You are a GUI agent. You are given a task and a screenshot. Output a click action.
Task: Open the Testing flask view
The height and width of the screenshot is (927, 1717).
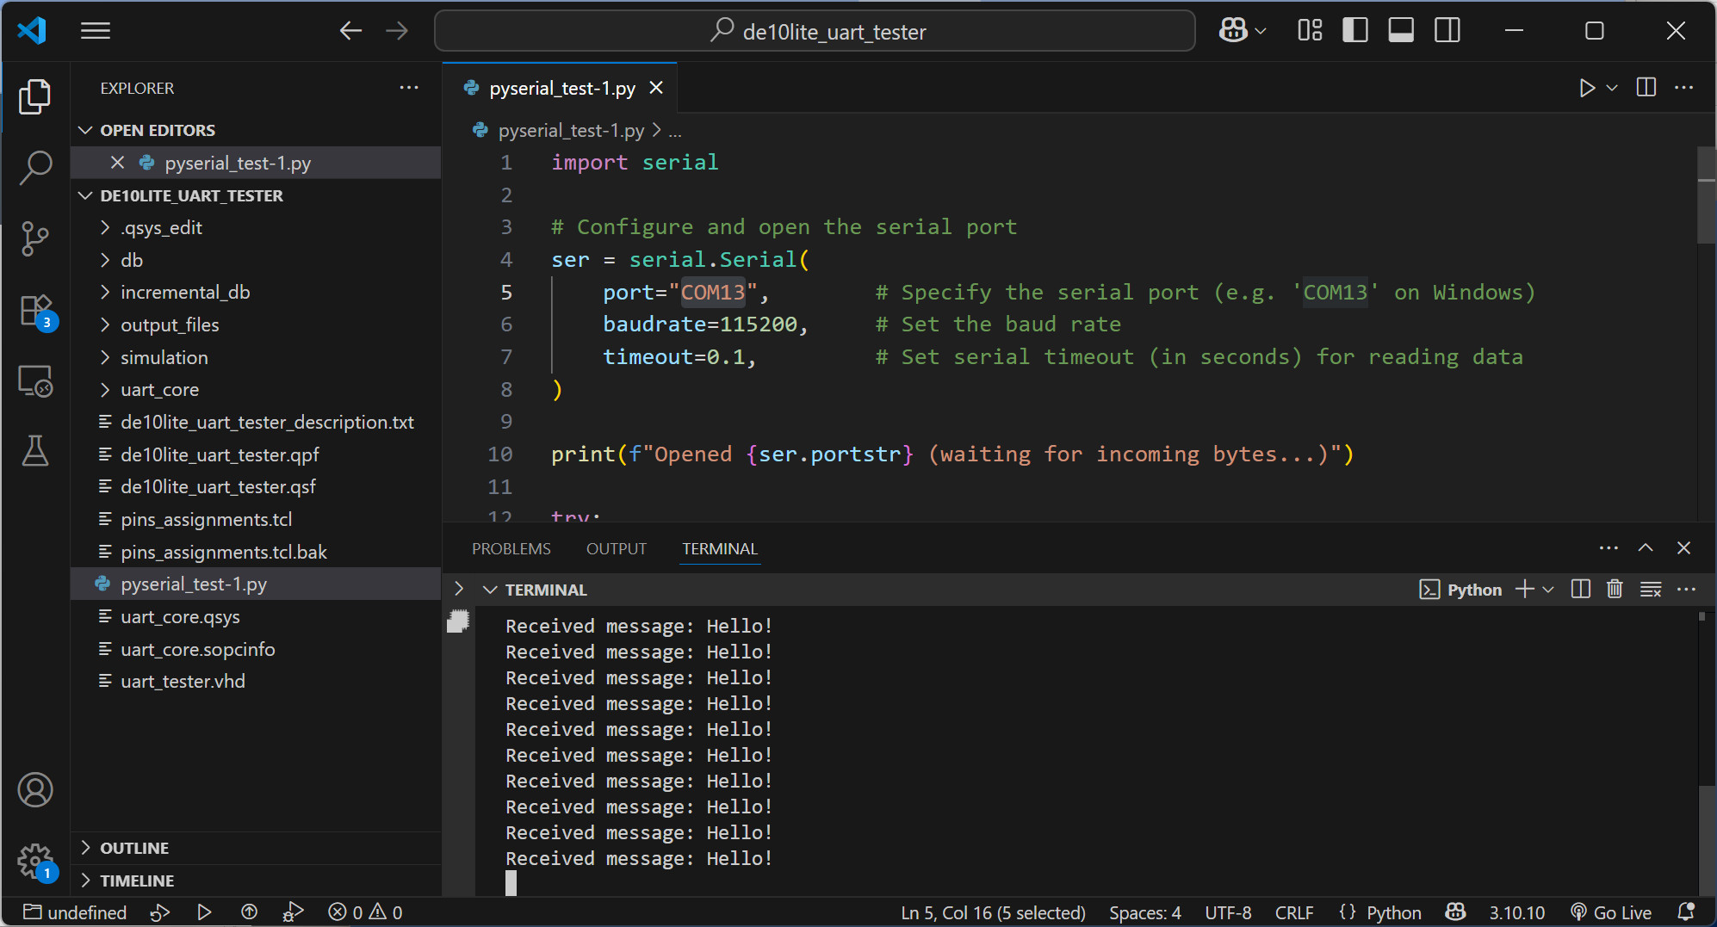[x=35, y=450]
